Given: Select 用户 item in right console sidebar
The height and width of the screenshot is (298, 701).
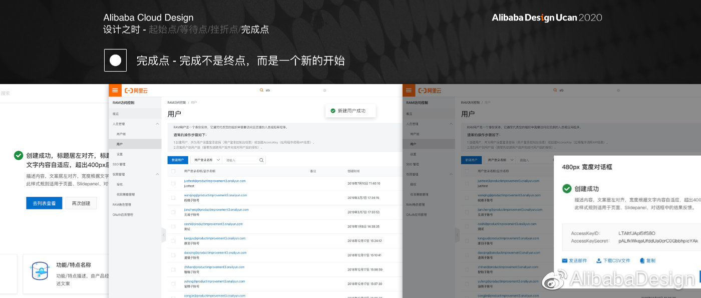Looking at the screenshot, I should pos(429,144).
